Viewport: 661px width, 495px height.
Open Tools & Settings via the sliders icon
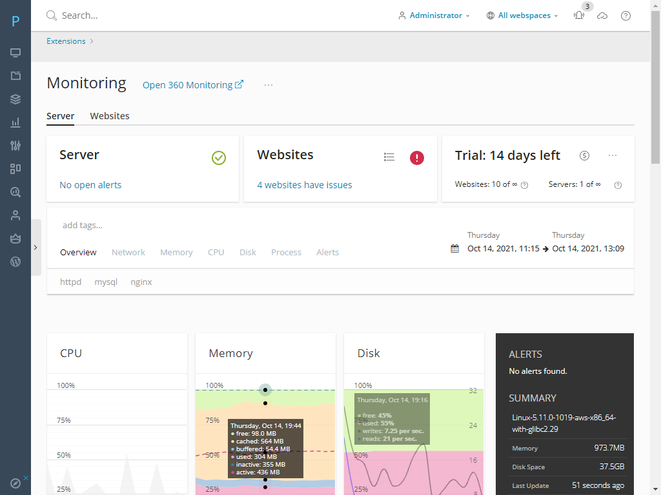(15, 145)
